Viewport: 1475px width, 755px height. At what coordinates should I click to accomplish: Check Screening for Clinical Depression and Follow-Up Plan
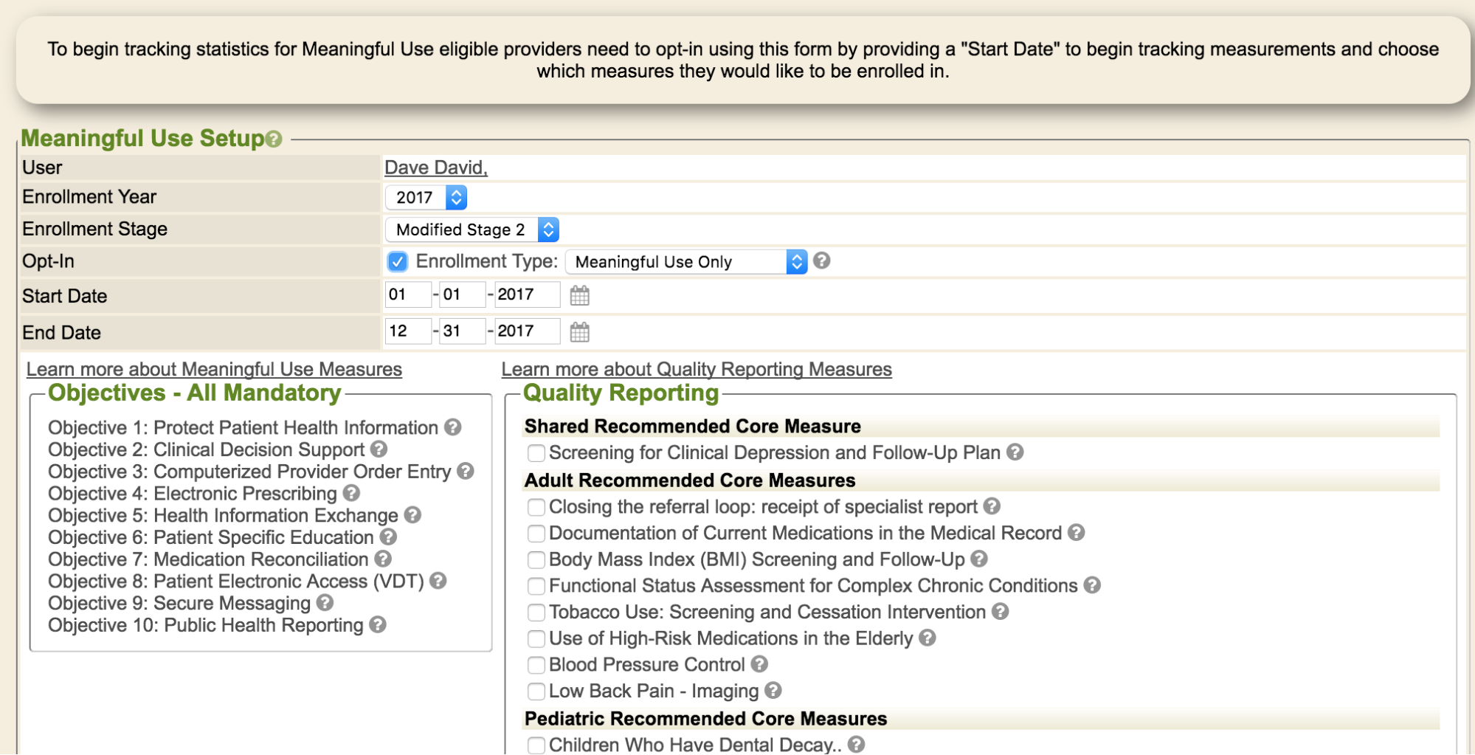tap(536, 452)
